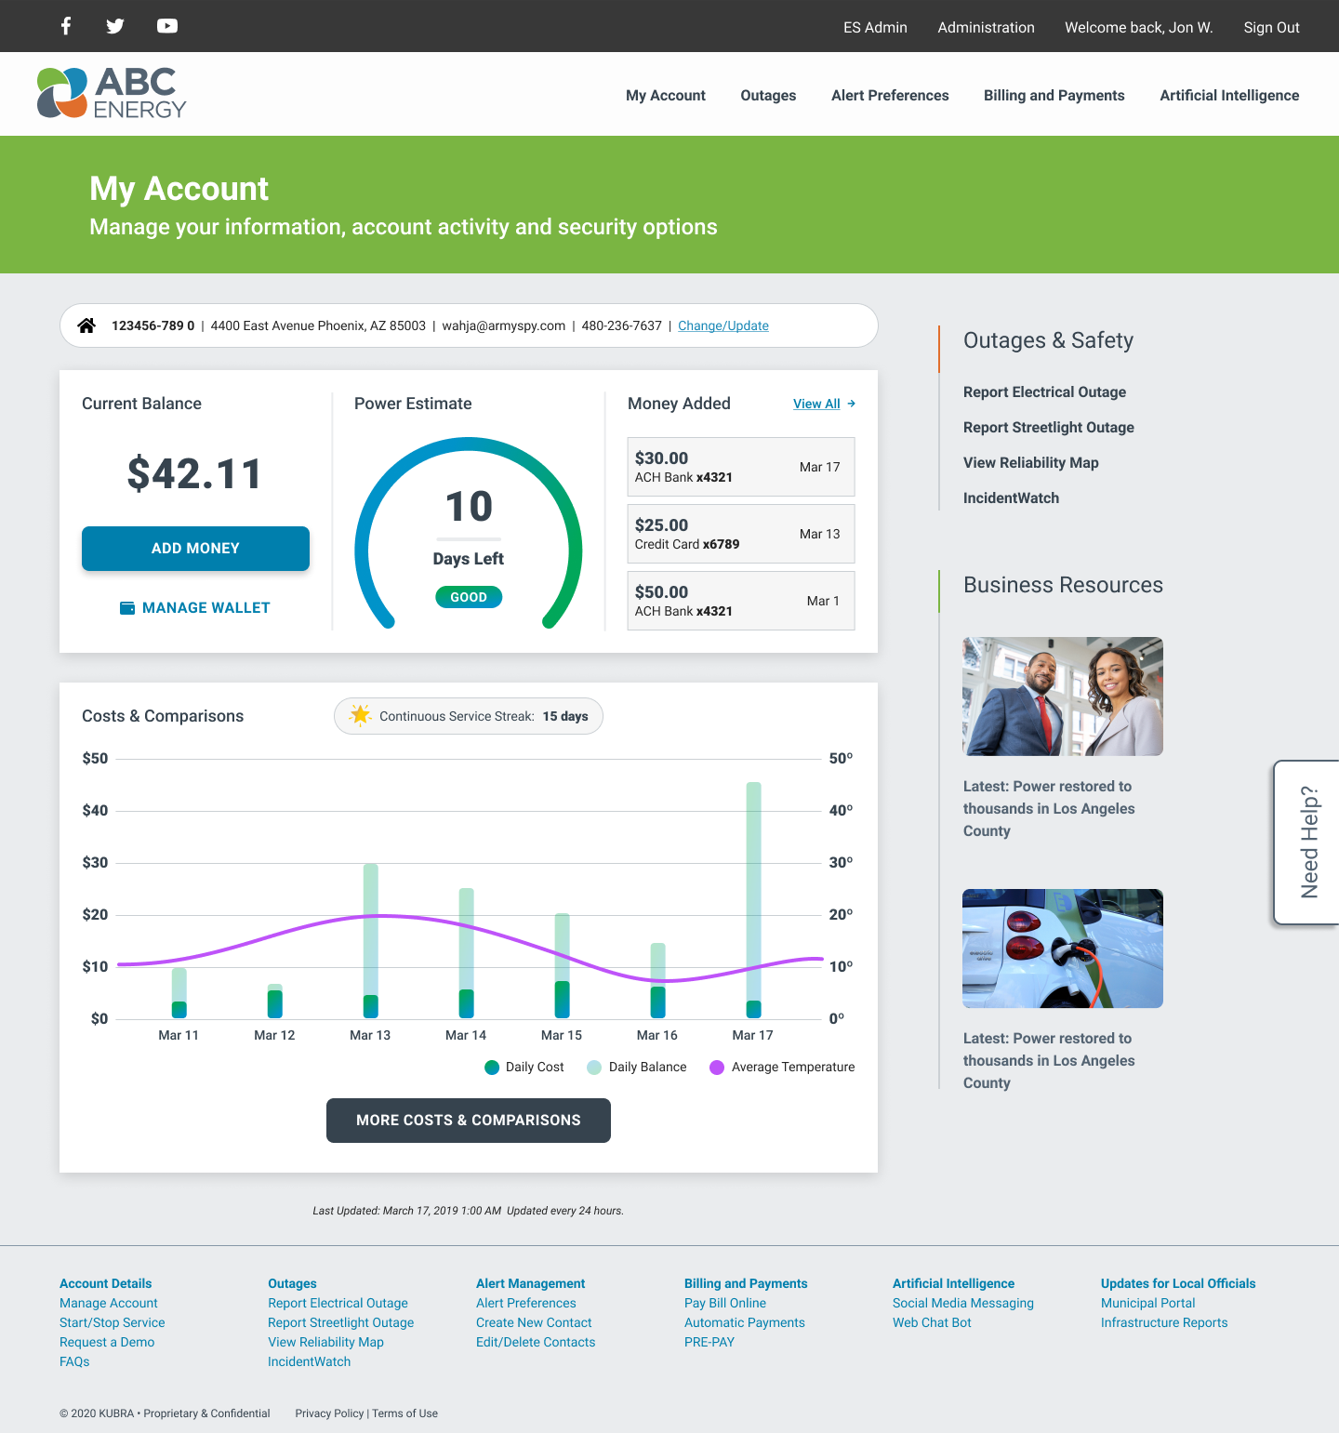Screen dimensions: 1339x1433
Task: Open the Twitter icon in top bar
Action: [x=115, y=26]
